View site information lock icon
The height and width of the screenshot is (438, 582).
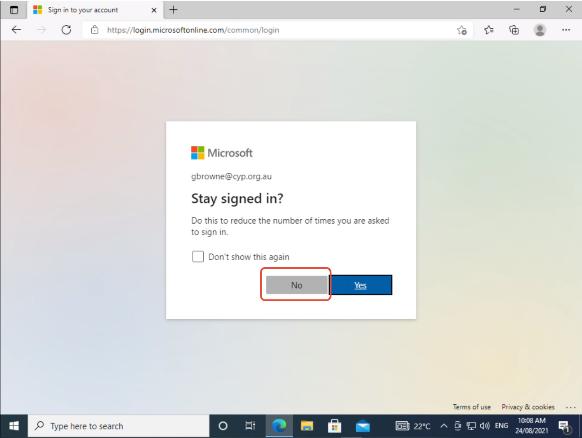(94, 30)
